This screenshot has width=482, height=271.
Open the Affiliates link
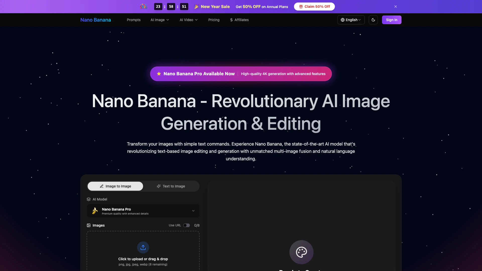pyautogui.click(x=239, y=20)
